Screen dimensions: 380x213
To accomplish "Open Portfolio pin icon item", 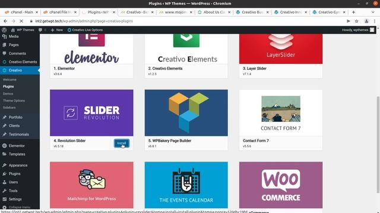I will (4, 117).
